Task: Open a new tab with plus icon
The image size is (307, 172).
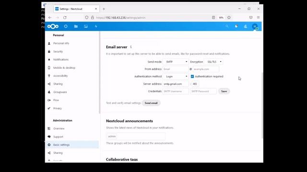Action: click(104, 9)
